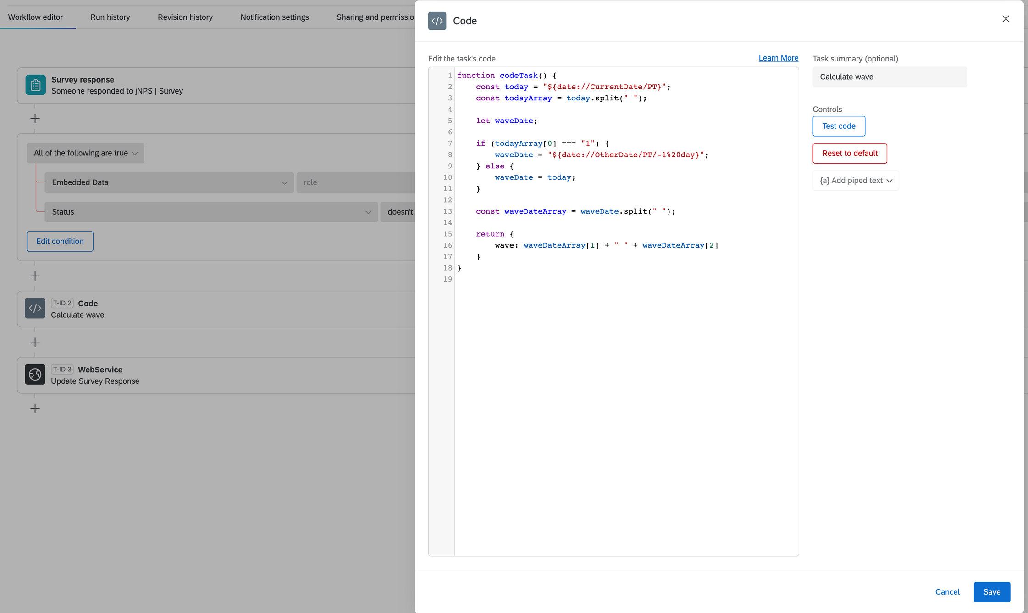Click the T-ID 2 Code task icon
The width and height of the screenshot is (1028, 613).
point(35,309)
